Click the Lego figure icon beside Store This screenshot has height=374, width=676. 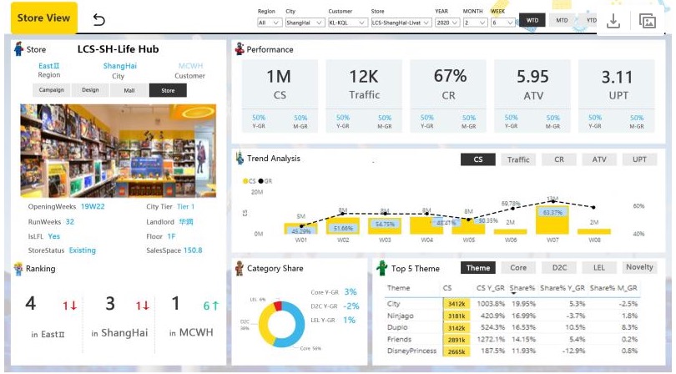(x=19, y=49)
